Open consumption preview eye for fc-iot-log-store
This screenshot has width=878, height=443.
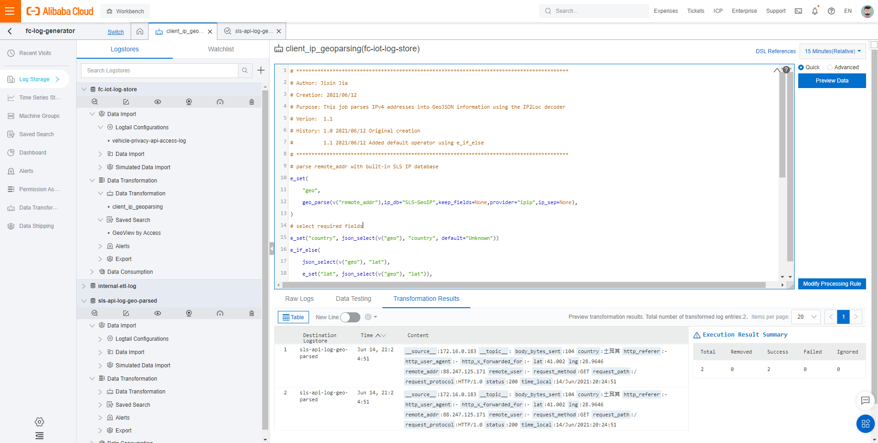[x=158, y=102]
